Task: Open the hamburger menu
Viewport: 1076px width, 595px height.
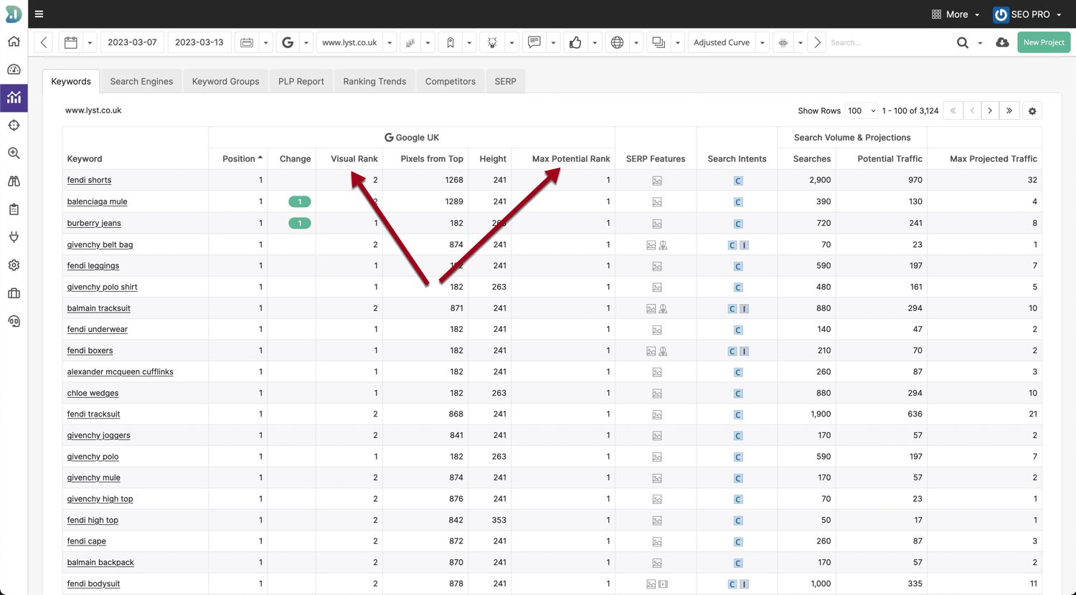Action: (39, 14)
